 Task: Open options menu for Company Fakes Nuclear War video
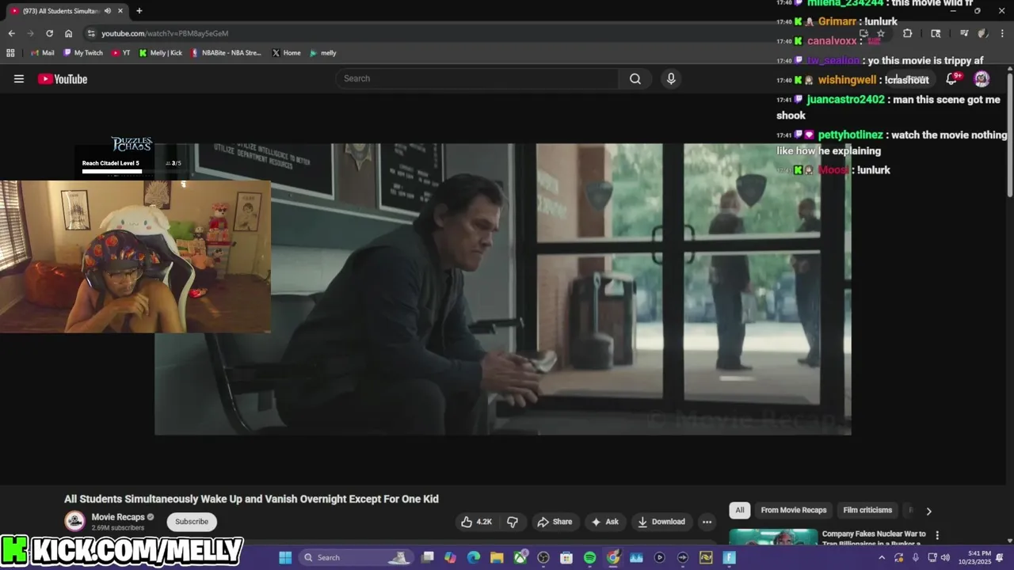pyautogui.click(x=937, y=535)
